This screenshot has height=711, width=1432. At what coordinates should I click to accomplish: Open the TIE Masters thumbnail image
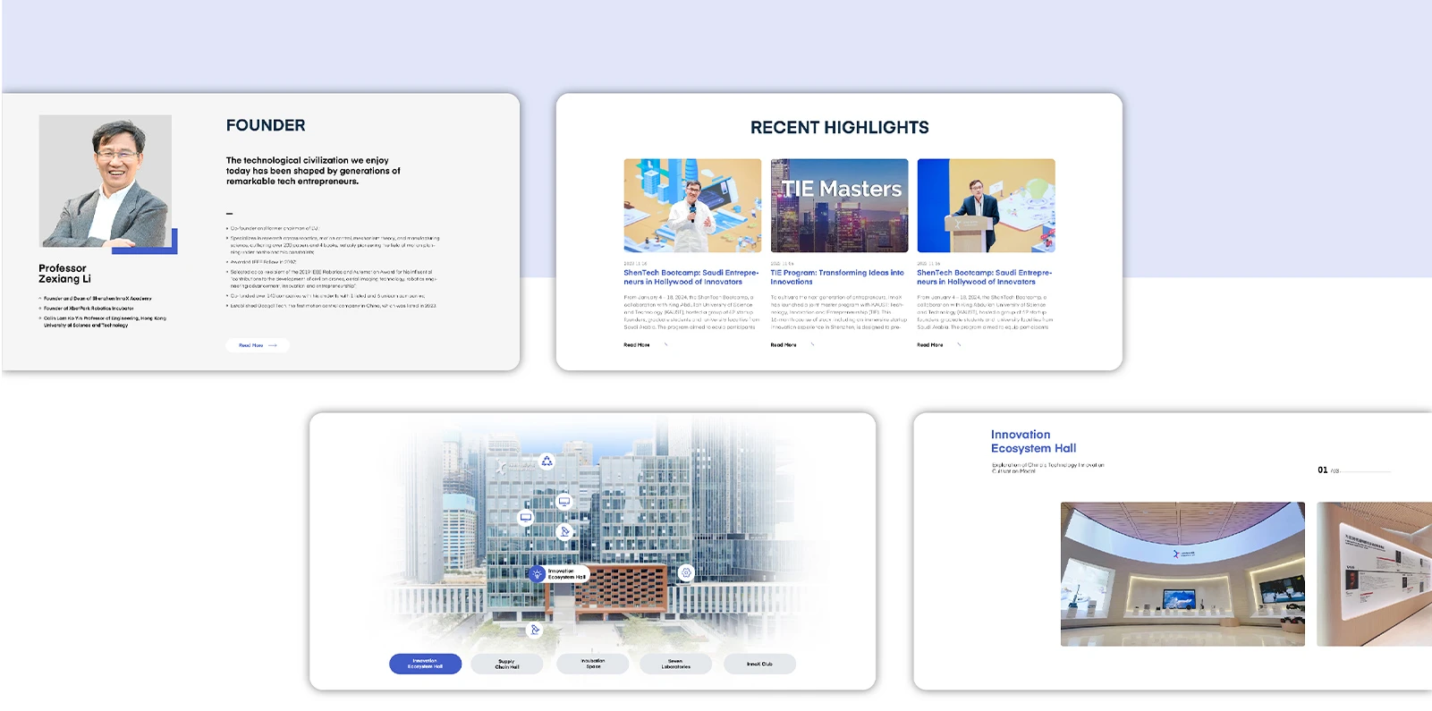click(x=839, y=206)
